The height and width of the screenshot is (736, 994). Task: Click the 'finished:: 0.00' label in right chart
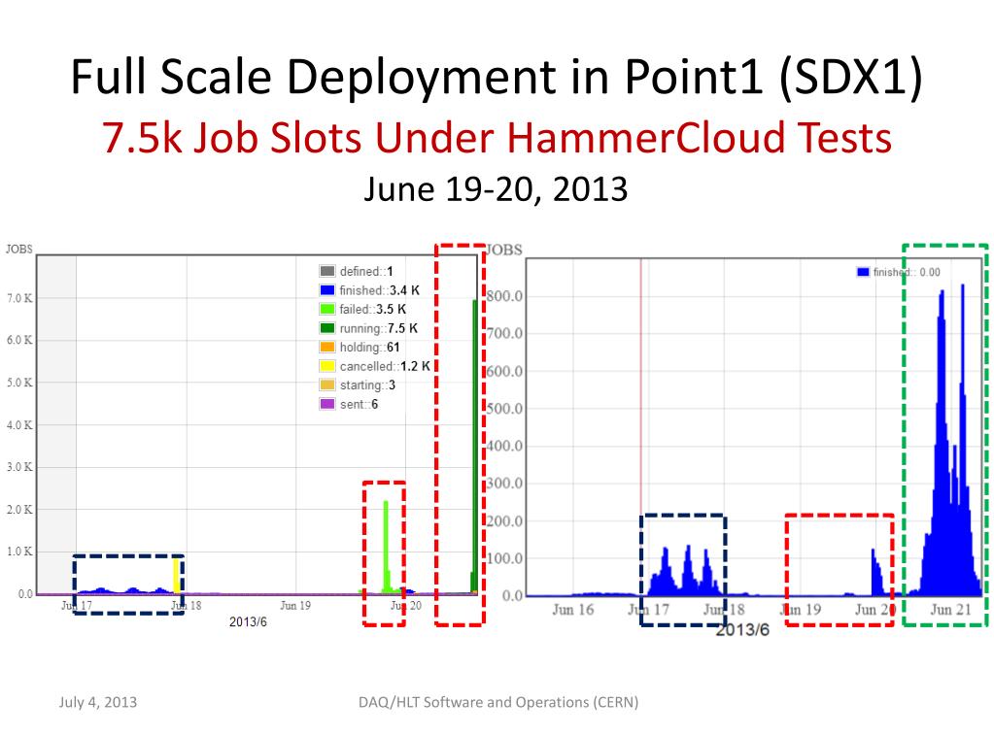pyautogui.click(x=907, y=272)
